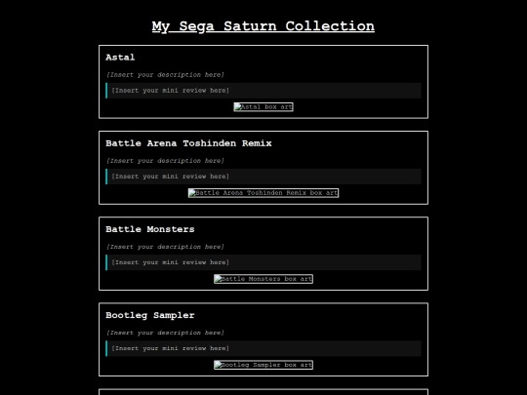Viewport: 527px width, 395px height.
Task: Click the mini review under Bootleg Sampler
Action: pyautogui.click(x=263, y=348)
